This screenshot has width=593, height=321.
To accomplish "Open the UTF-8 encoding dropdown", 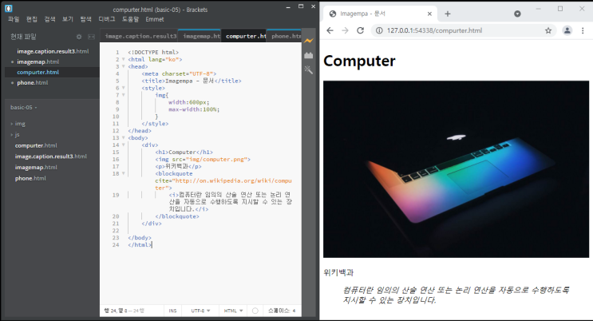I will [200, 311].
